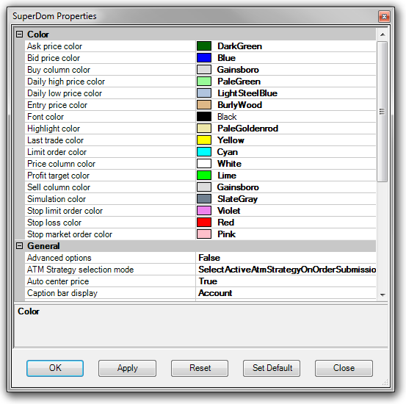Viewport: 406px width, 404px height.
Task: Click the Reset button
Action: 200,368
